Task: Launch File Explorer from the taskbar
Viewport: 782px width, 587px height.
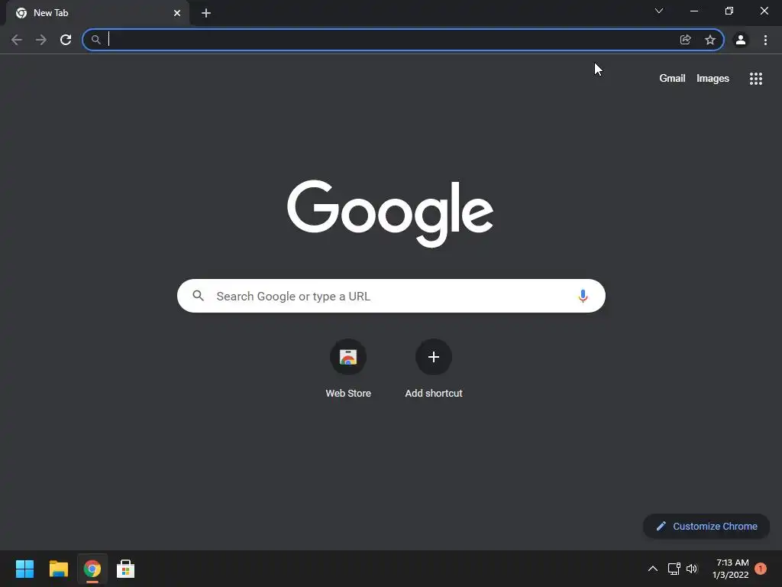Action: (x=58, y=569)
